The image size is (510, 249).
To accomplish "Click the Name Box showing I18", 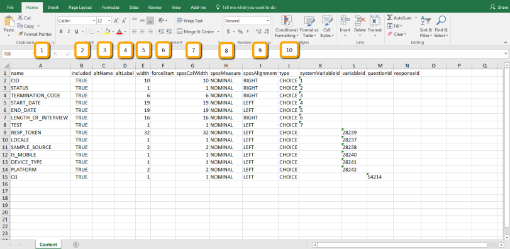I will [x=19, y=53].
